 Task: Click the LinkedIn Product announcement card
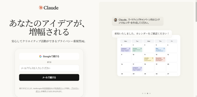coord(149,59)
